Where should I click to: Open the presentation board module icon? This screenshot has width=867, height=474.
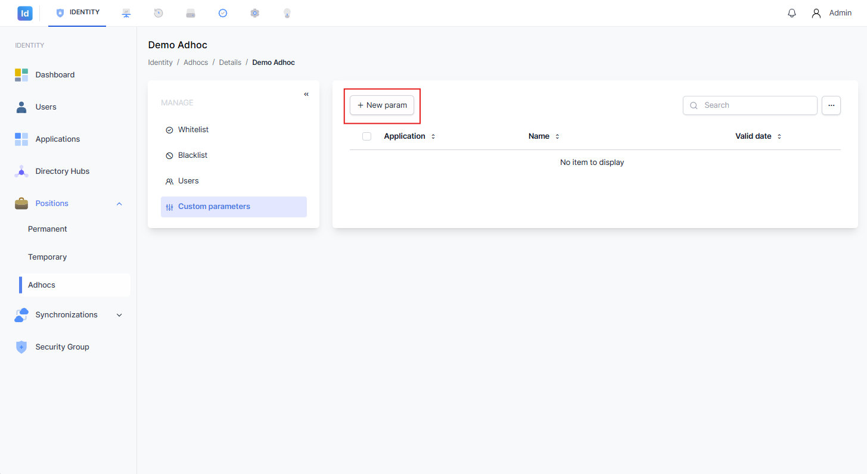click(x=126, y=13)
